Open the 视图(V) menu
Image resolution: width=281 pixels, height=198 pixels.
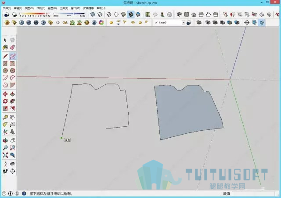(29, 8)
